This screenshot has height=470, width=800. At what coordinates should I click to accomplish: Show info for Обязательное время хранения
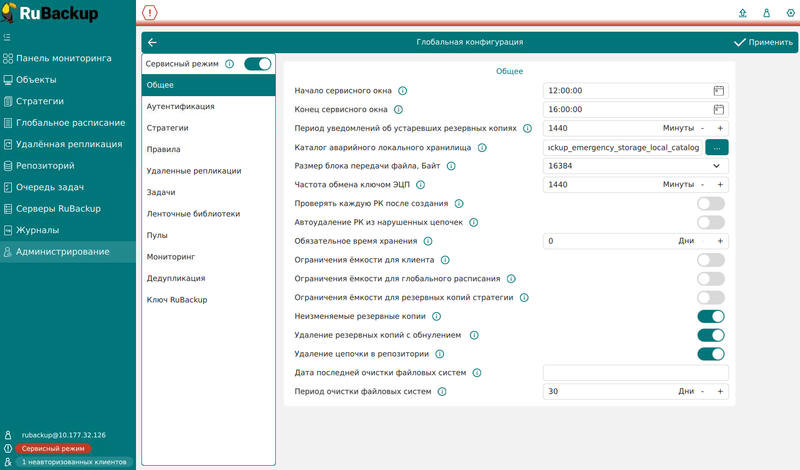click(428, 241)
